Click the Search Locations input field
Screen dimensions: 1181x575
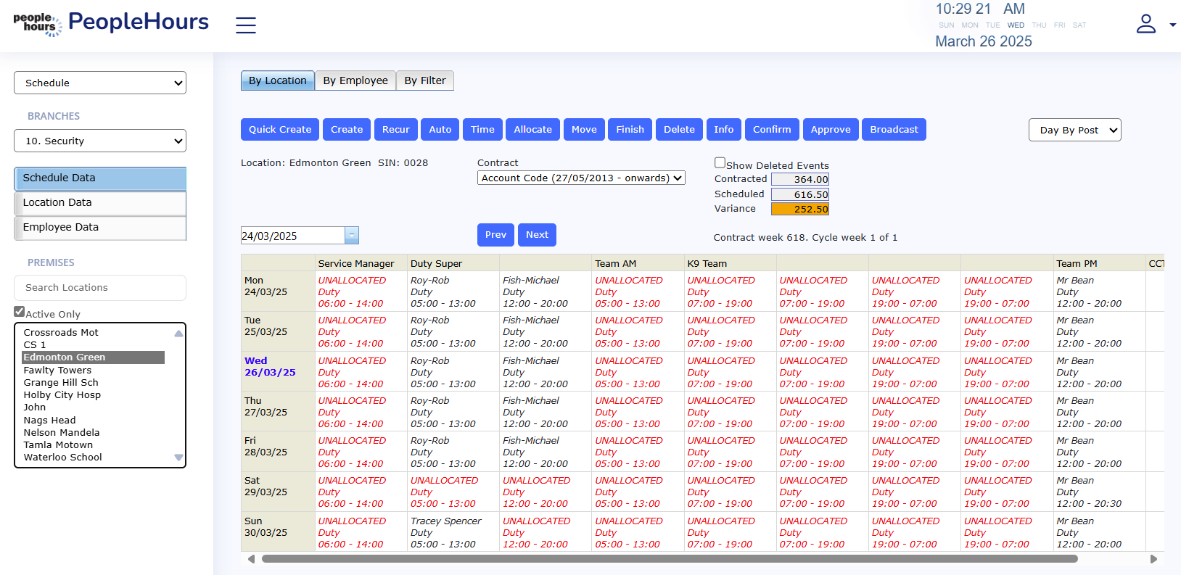tap(100, 288)
